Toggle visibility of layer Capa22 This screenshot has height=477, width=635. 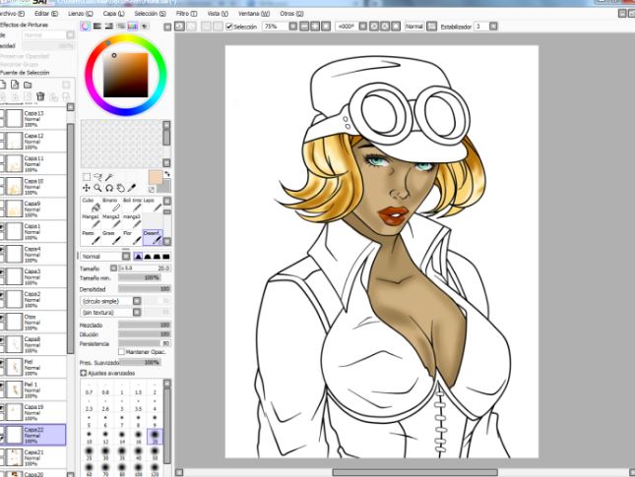click(2, 432)
